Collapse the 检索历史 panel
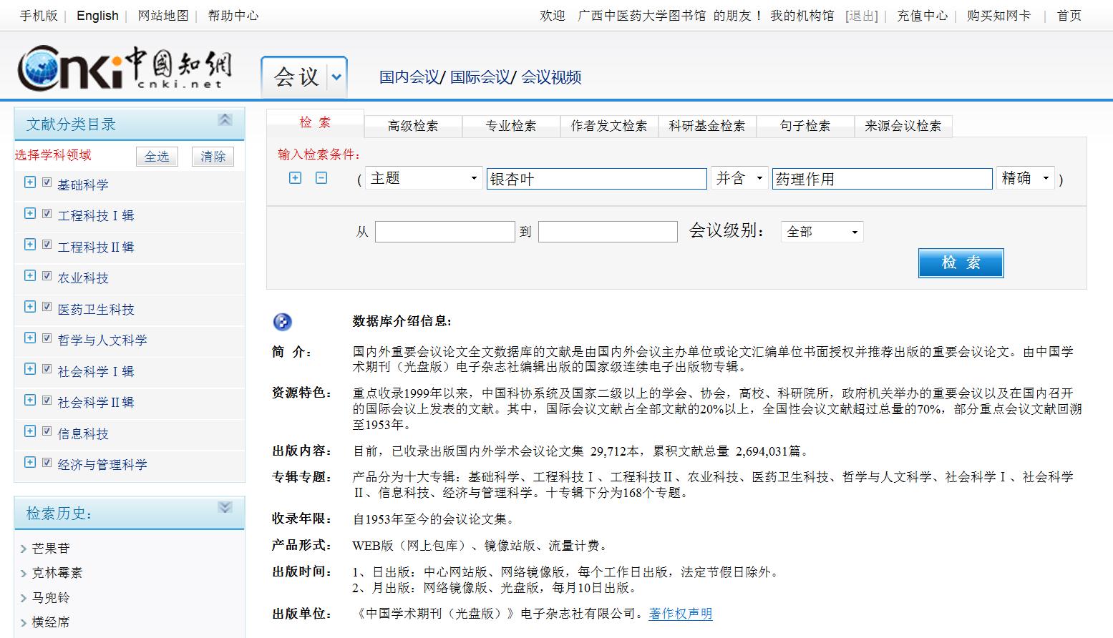The image size is (1113, 638). (x=225, y=508)
